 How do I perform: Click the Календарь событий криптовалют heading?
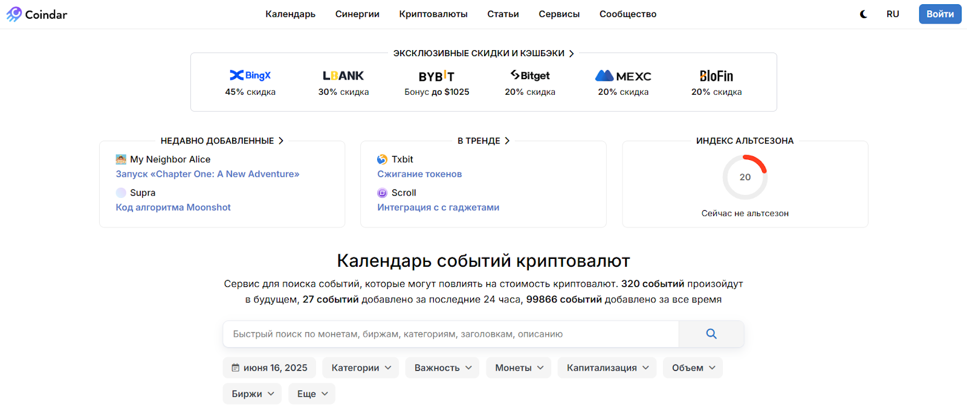483,261
